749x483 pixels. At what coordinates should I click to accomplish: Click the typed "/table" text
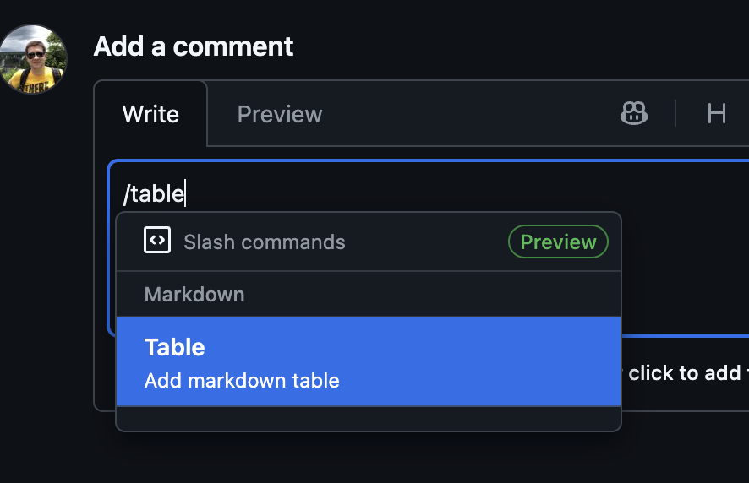pyautogui.click(x=153, y=194)
